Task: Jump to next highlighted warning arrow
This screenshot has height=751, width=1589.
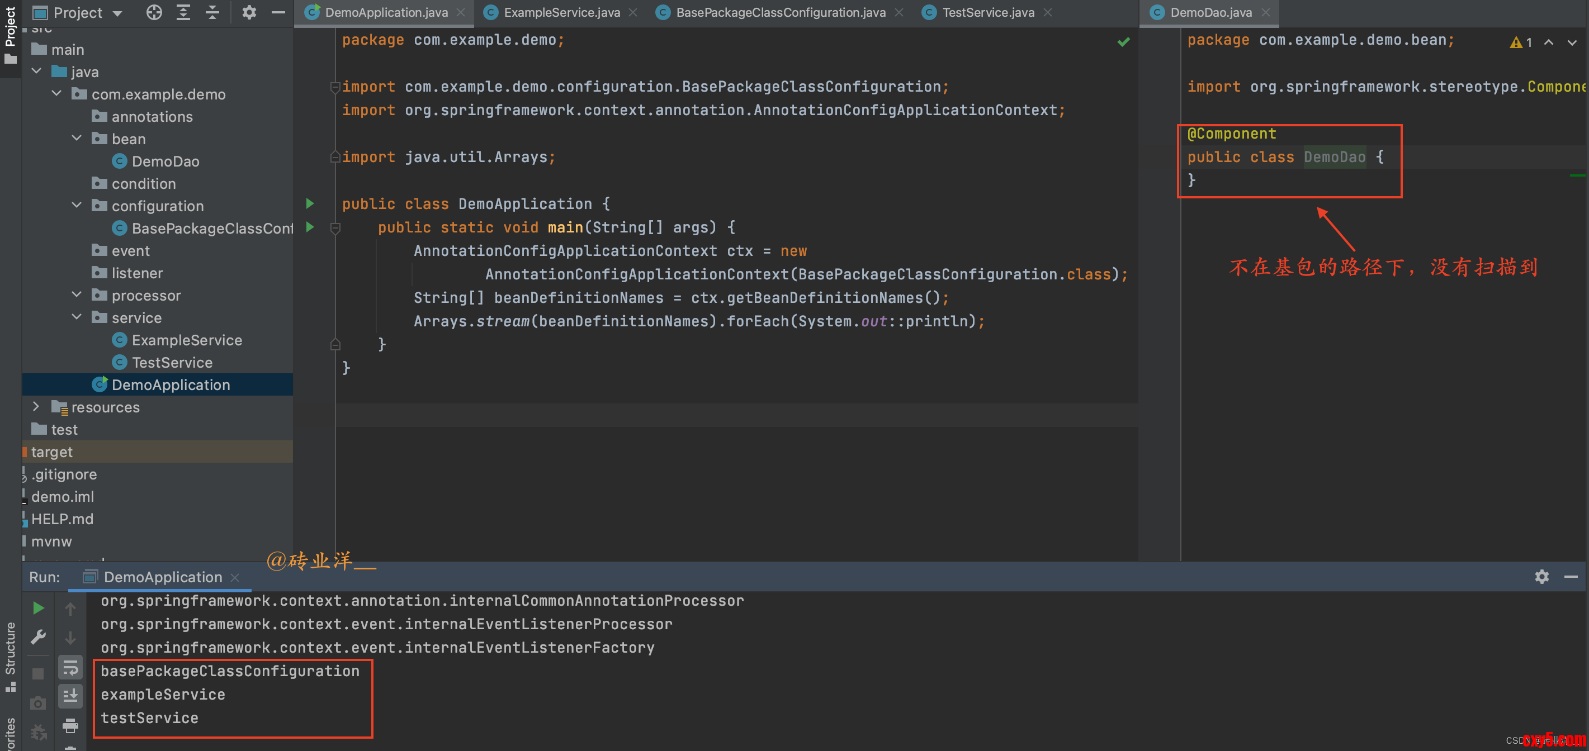Action: pos(1572,42)
